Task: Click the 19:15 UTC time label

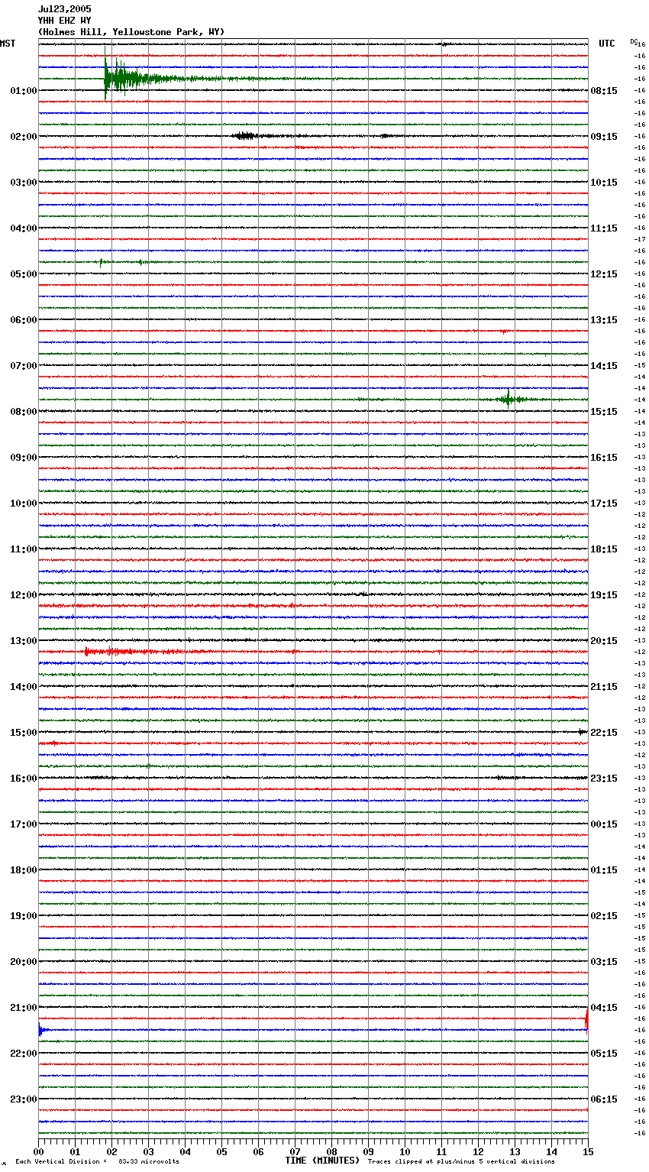Action: pos(604,595)
